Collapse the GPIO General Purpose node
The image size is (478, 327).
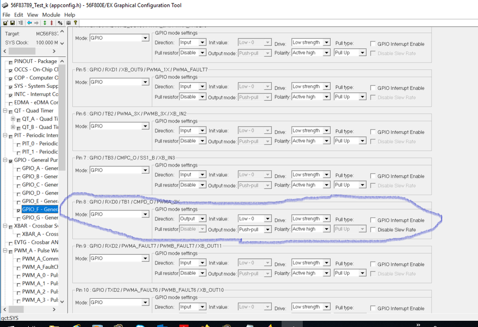(5, 160)
